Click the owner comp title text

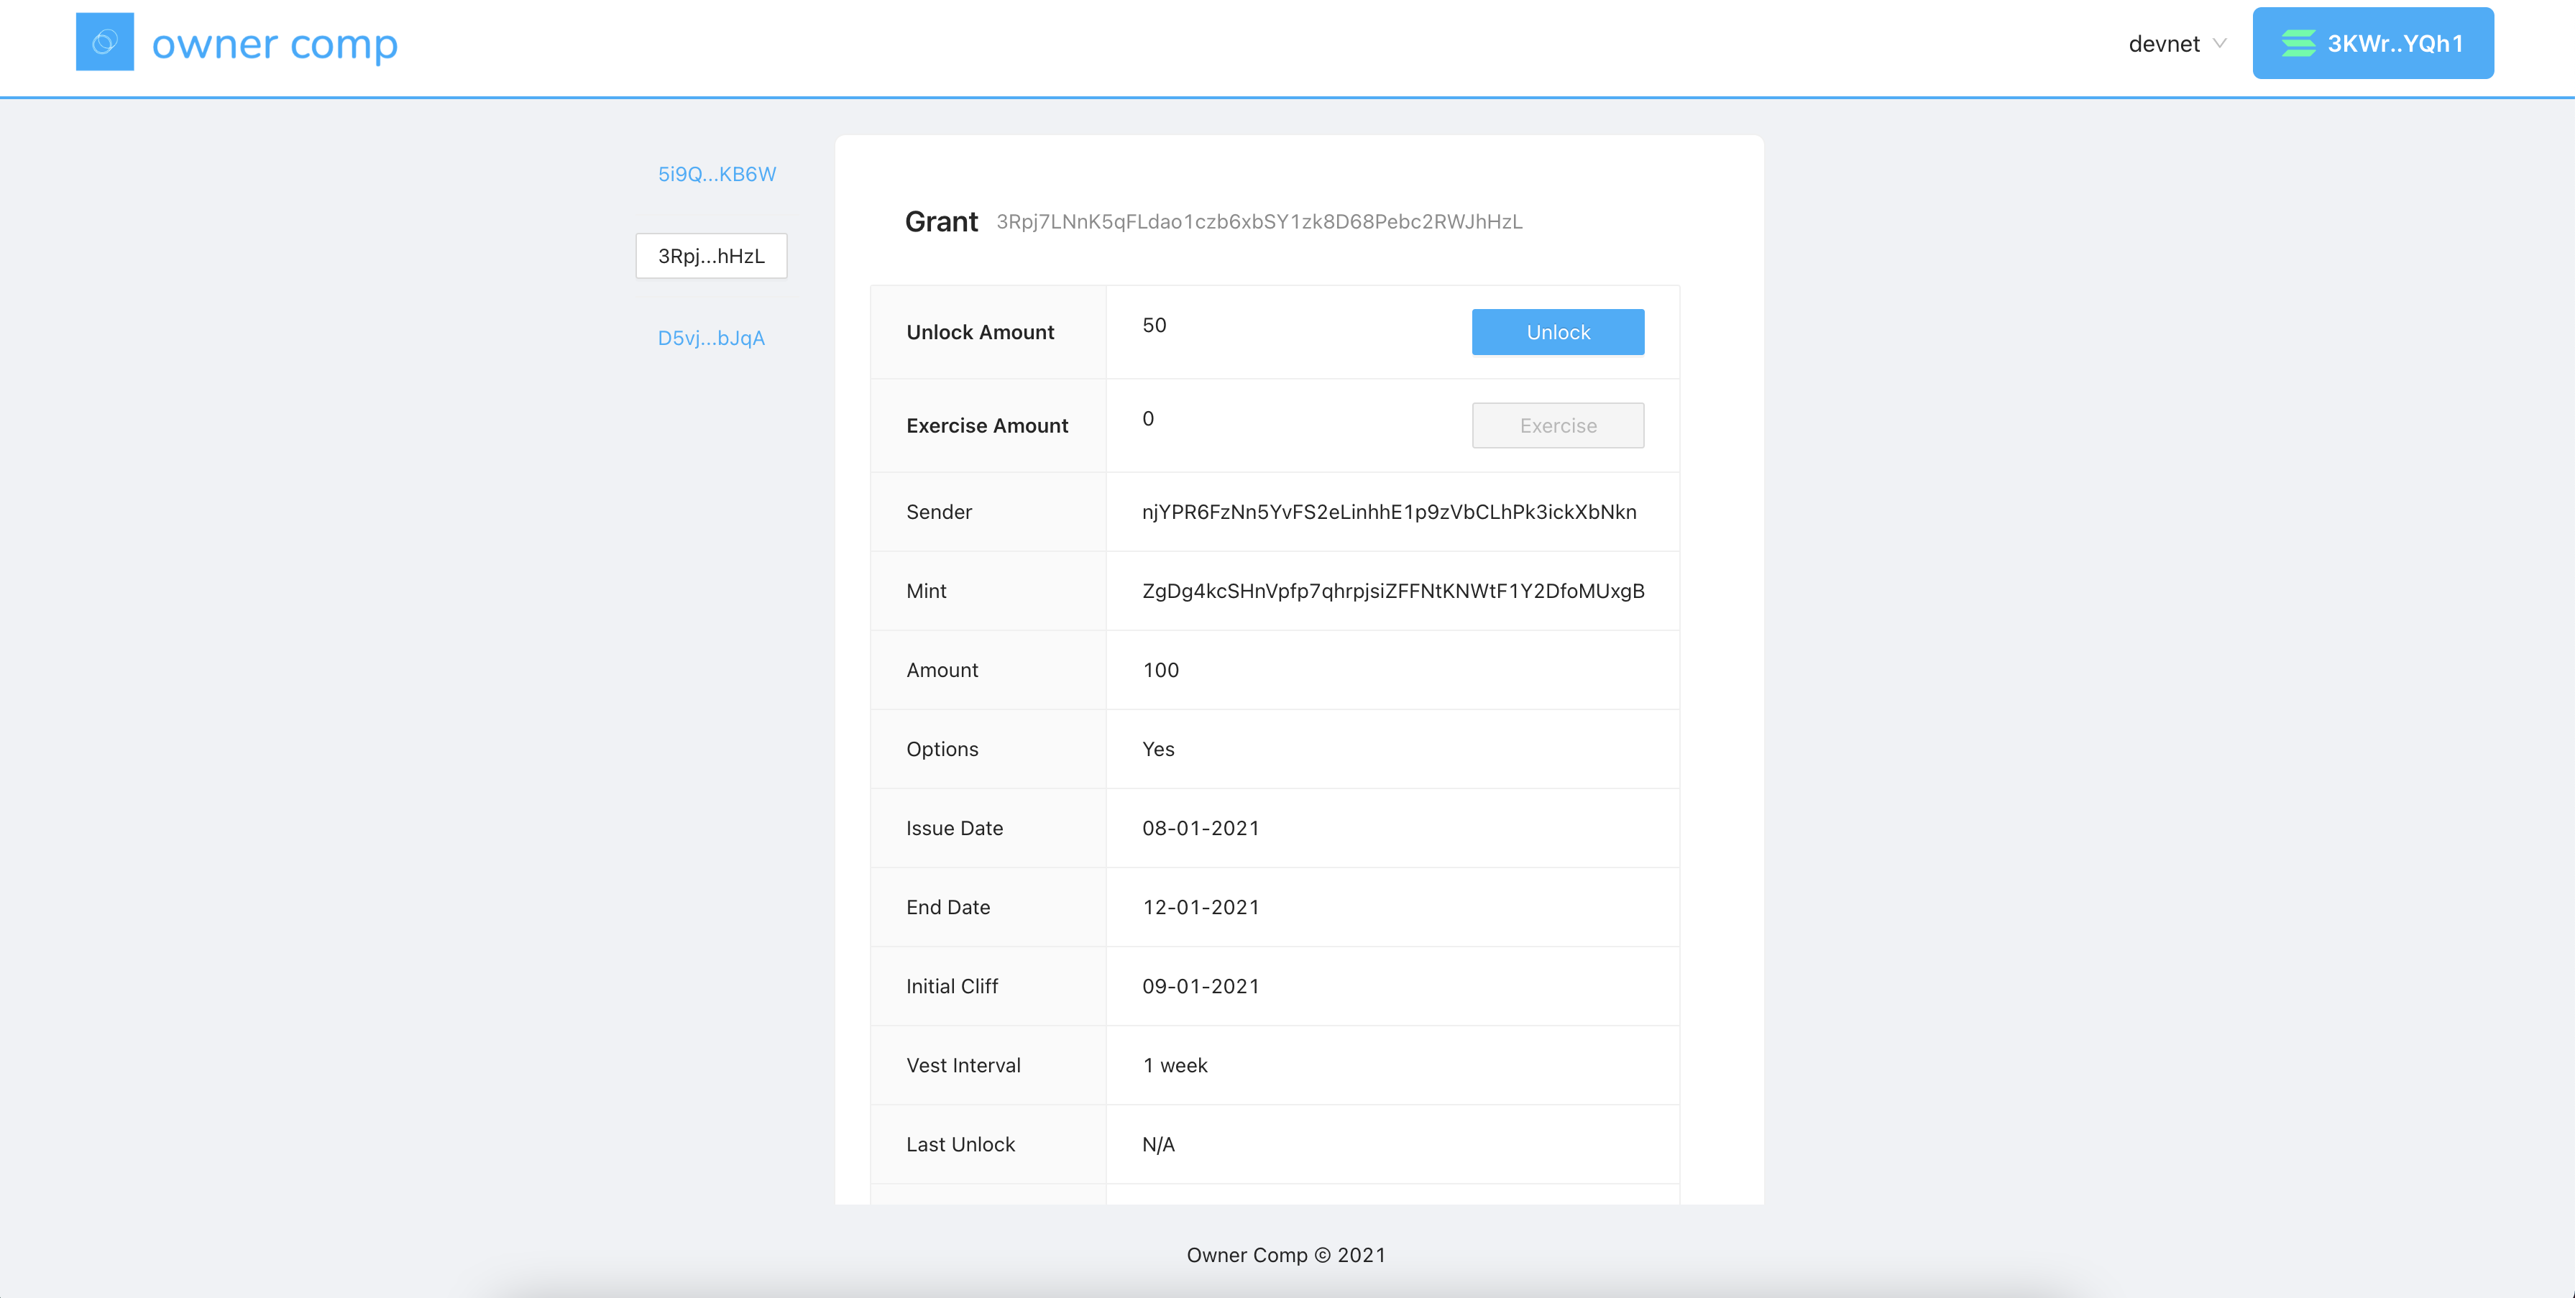(275, 44)
